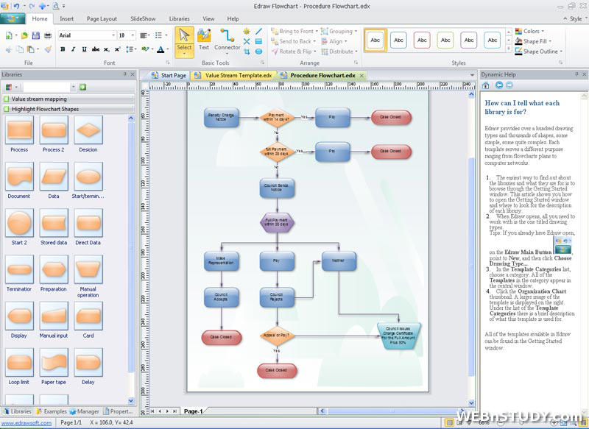The height and width of the screenshot is (429, 589).
Task: Expand the Grouping dropdown
Action: (356, 31)
